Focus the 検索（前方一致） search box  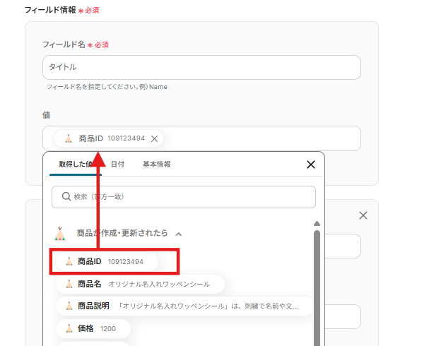[184, 197]
